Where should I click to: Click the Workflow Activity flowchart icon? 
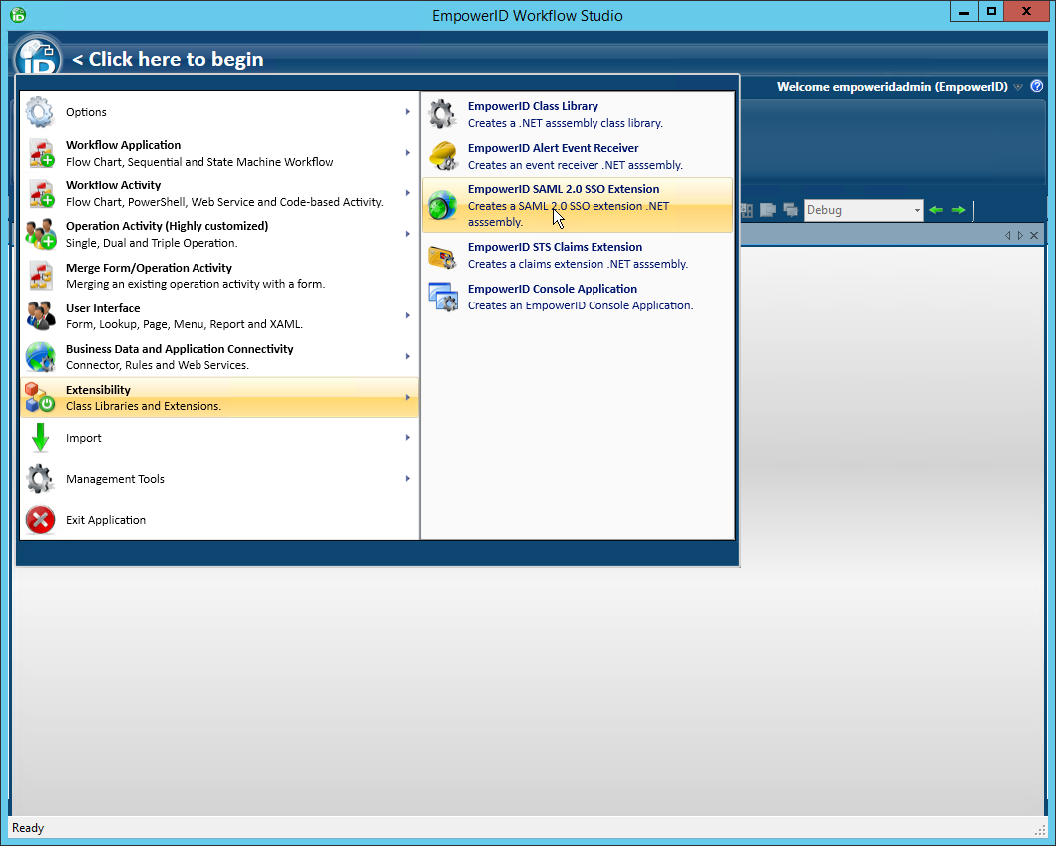coord(40,191)
